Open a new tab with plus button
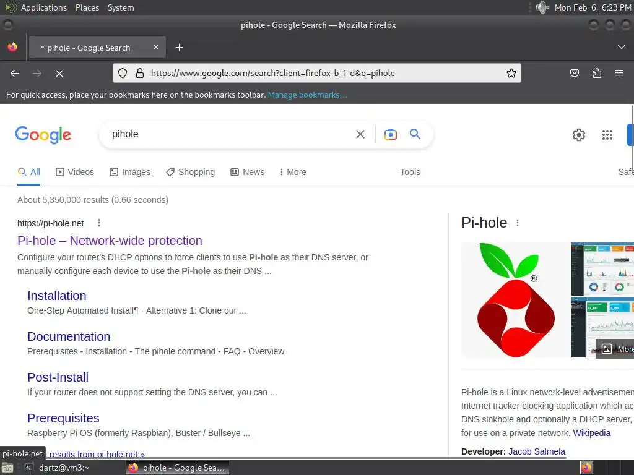 point(179,48)
